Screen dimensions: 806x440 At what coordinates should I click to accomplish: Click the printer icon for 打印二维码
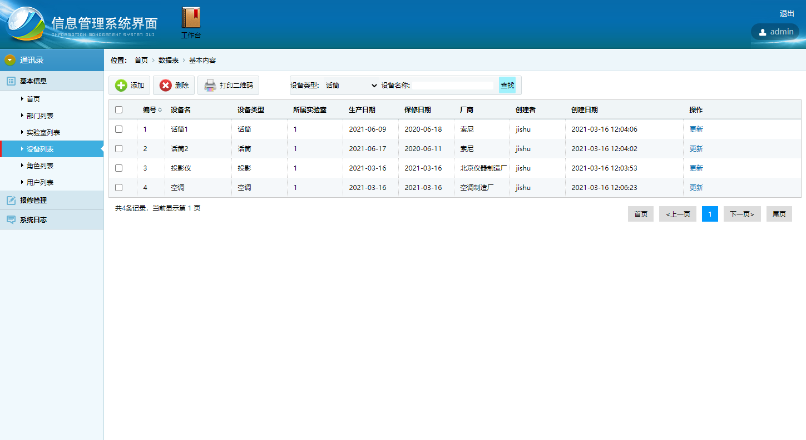click(x=210, y=86)
